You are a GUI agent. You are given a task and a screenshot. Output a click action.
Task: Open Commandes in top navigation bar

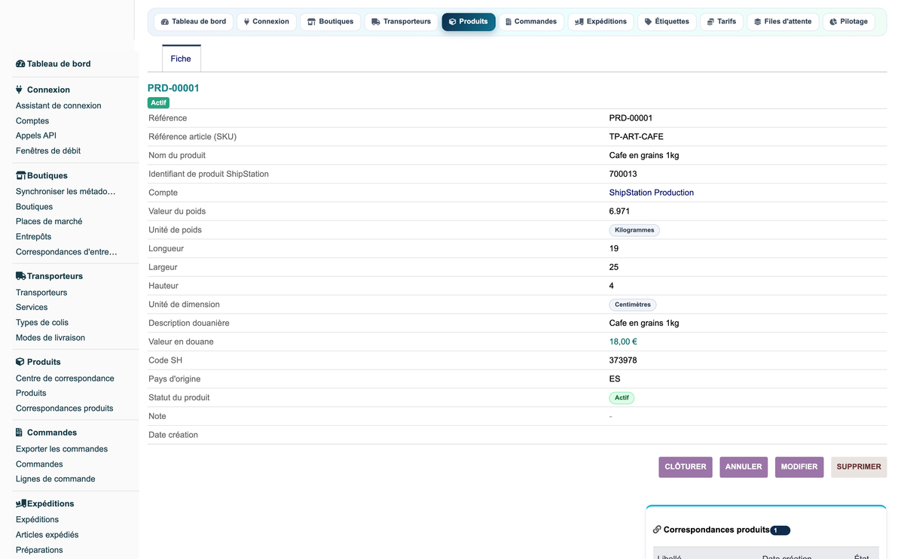tap(532, 22)
